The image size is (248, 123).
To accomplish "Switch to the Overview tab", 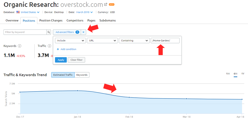I will click(12, 21).
